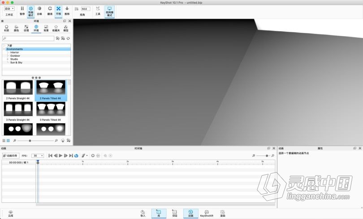
Task: Click the dashed-circle icon beside the gear
Action: (98, 156)
